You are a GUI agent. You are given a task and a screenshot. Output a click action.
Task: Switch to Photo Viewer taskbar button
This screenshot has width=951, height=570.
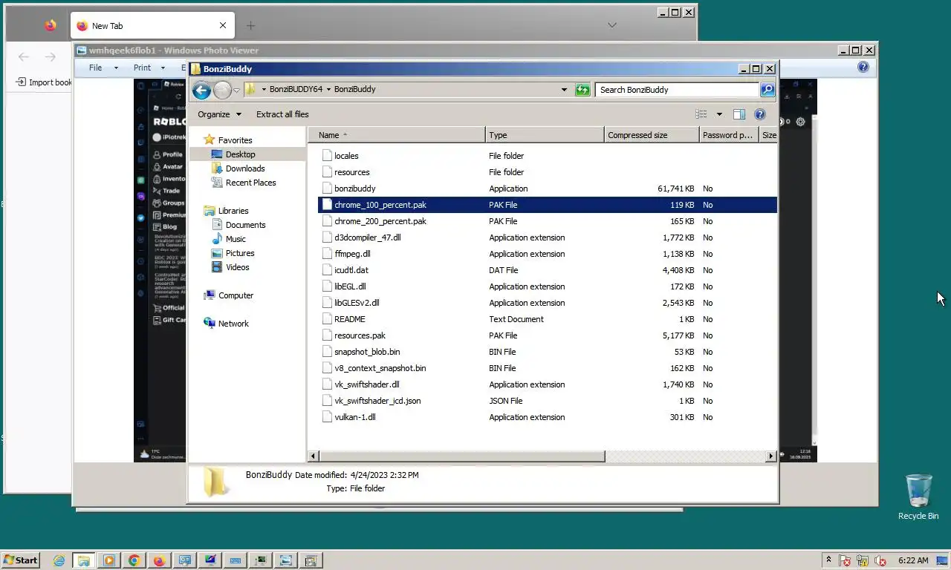[x=286, y=560]
